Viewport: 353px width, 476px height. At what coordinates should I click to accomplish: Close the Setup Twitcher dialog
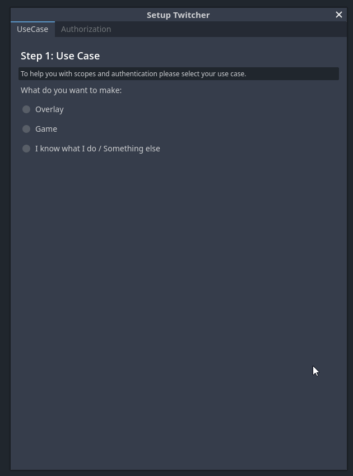(339, 15)
